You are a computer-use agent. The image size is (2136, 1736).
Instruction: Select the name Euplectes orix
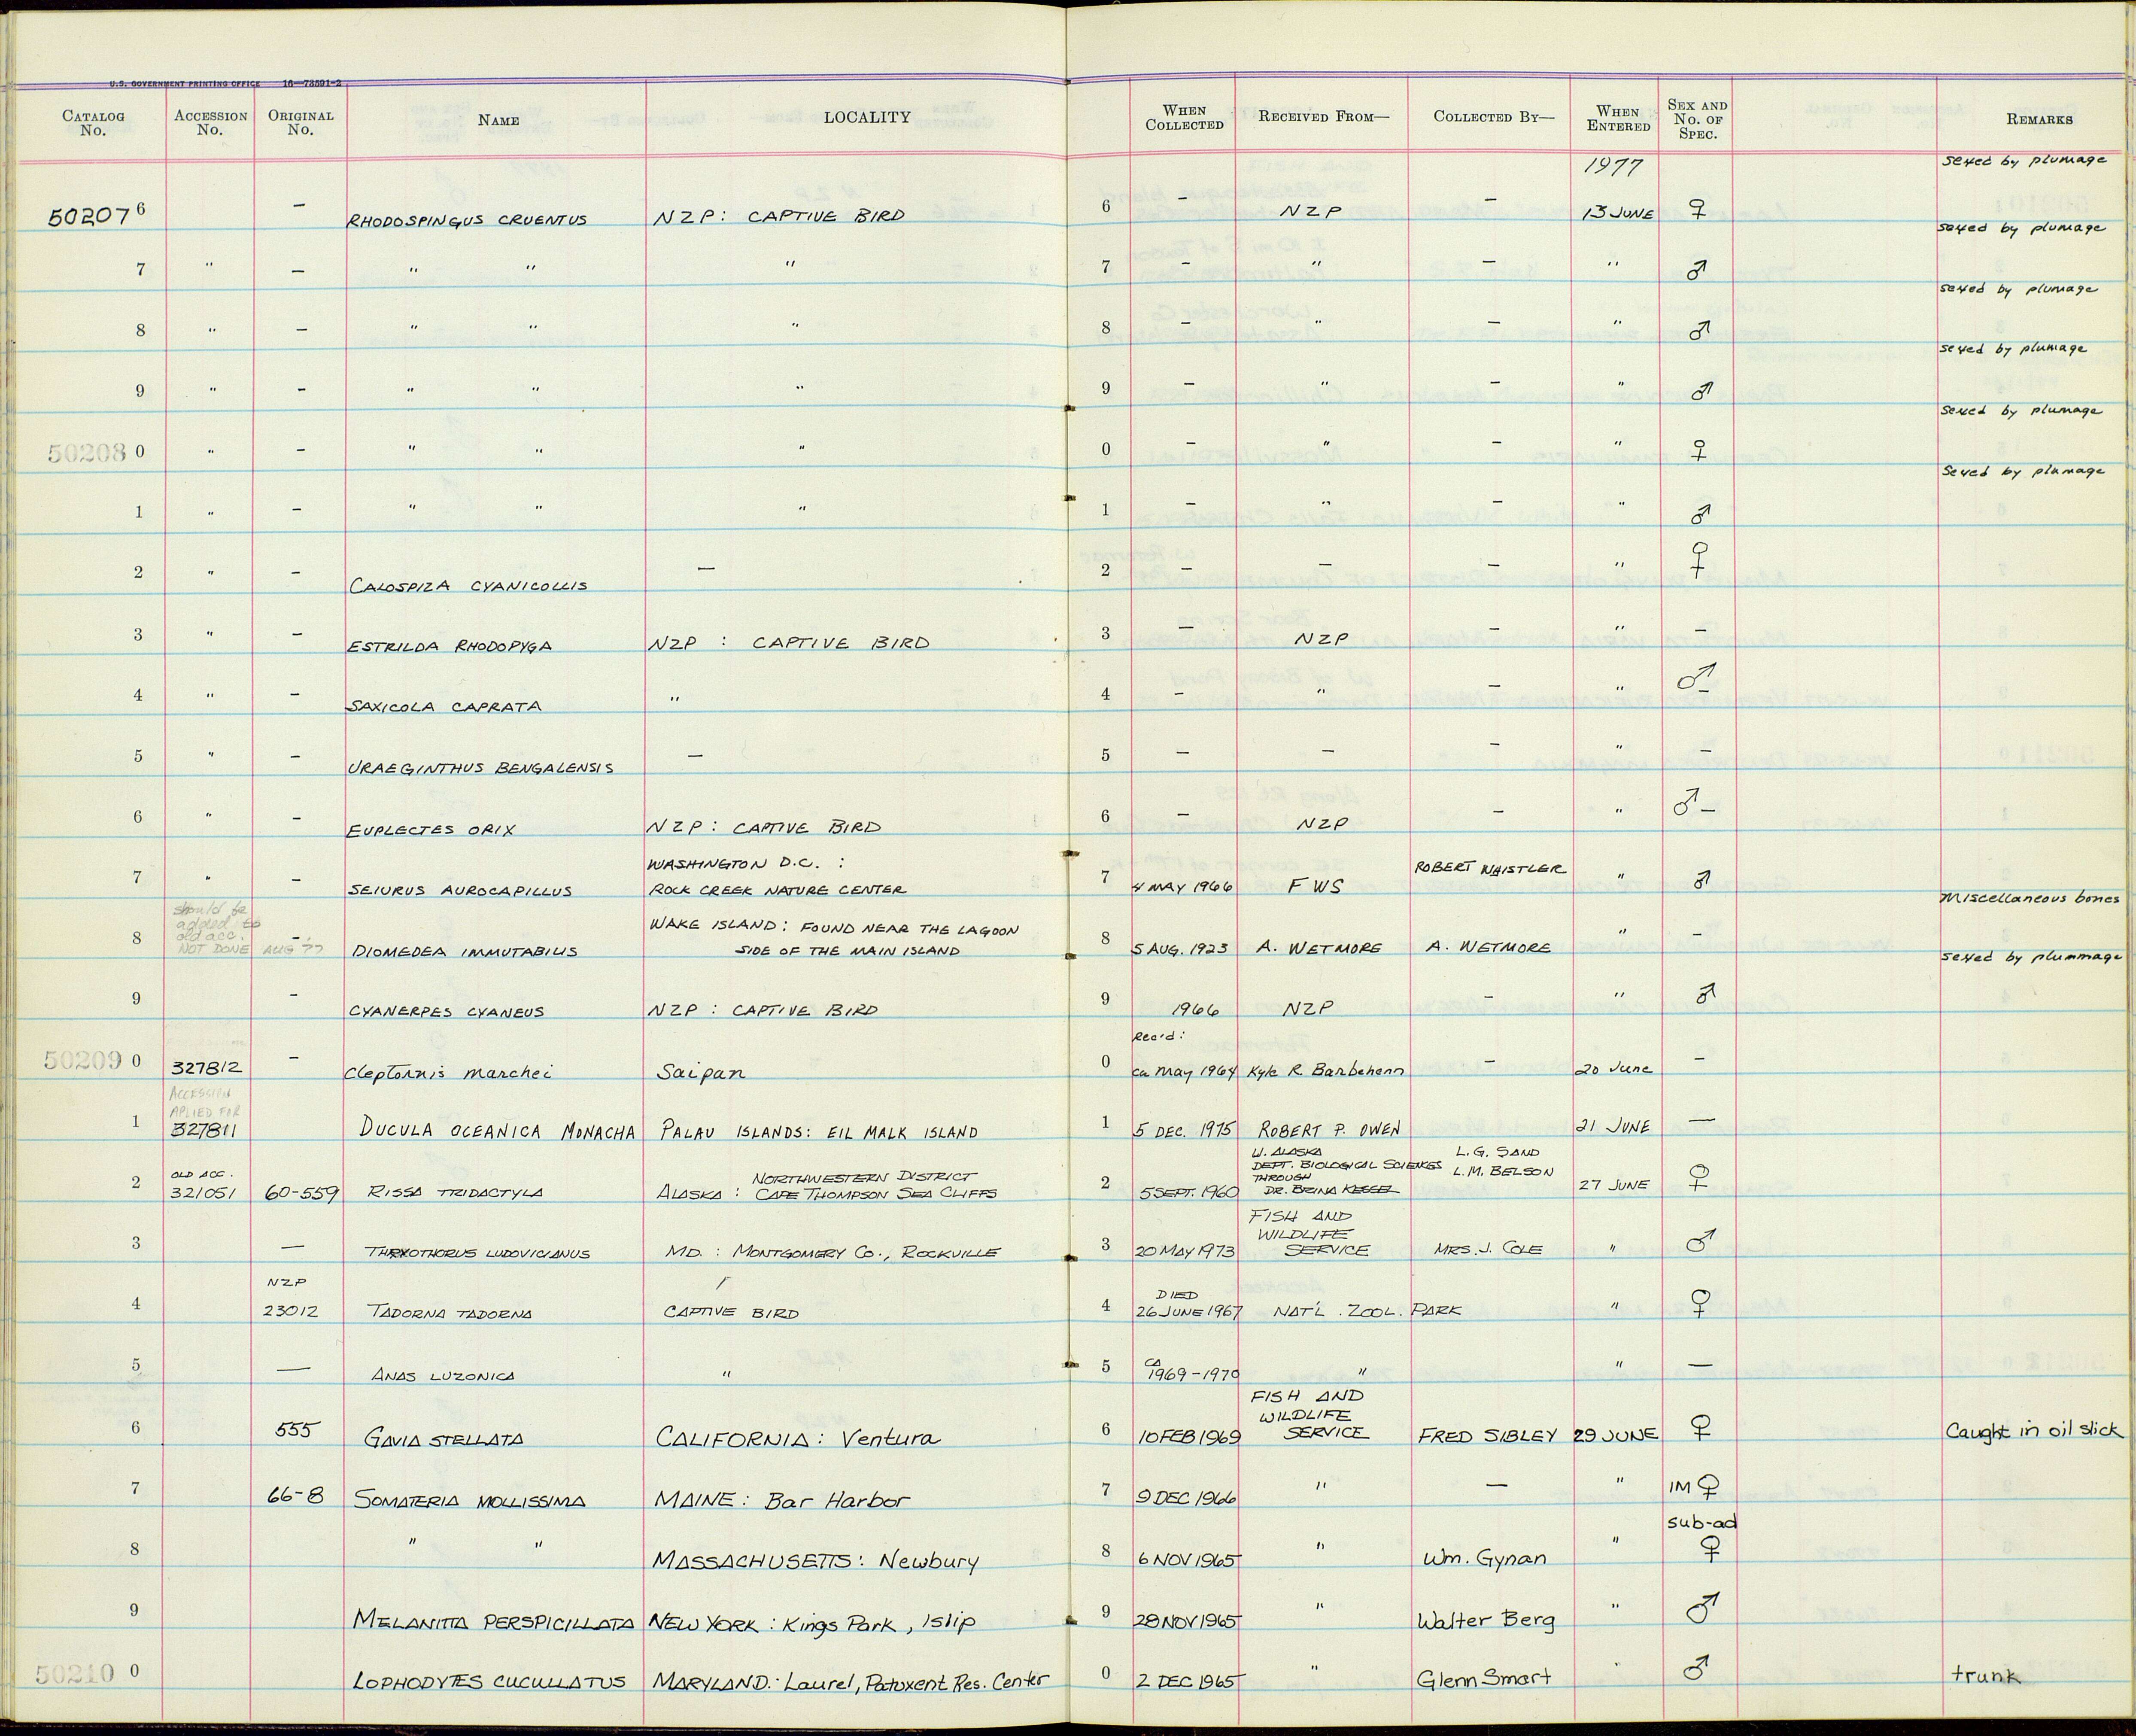432,829
